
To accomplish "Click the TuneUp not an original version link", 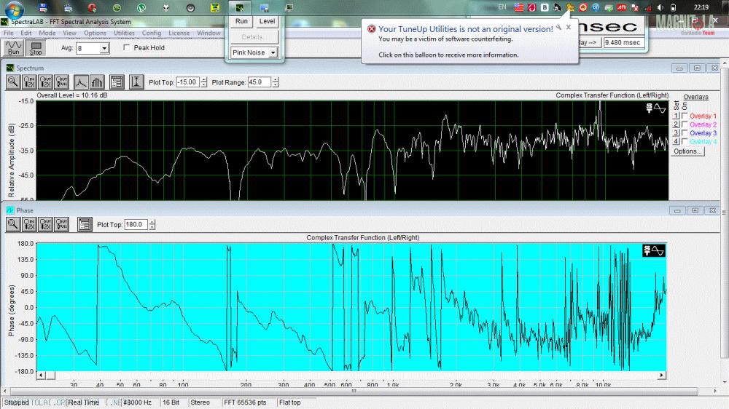I will pyautogui.click(x=465, y=29).
